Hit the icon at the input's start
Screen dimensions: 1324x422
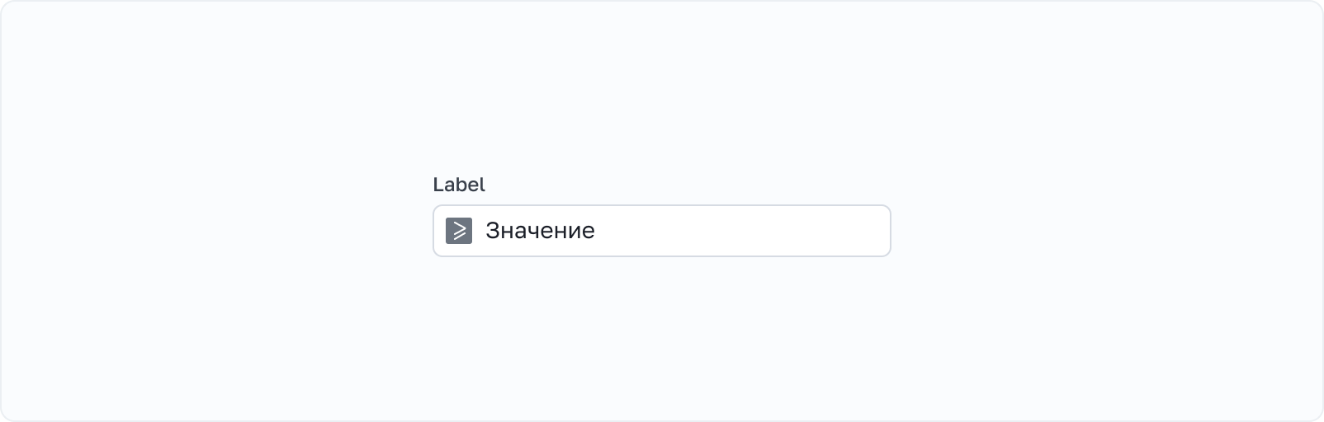[459, 231]
